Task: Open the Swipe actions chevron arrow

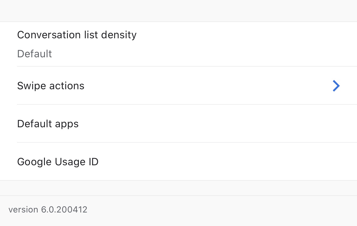Action: click(x=336, y=86)
